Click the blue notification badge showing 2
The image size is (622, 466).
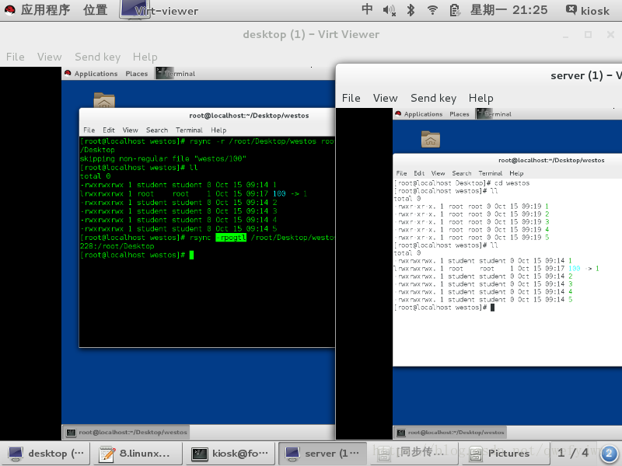click(609, 454)
